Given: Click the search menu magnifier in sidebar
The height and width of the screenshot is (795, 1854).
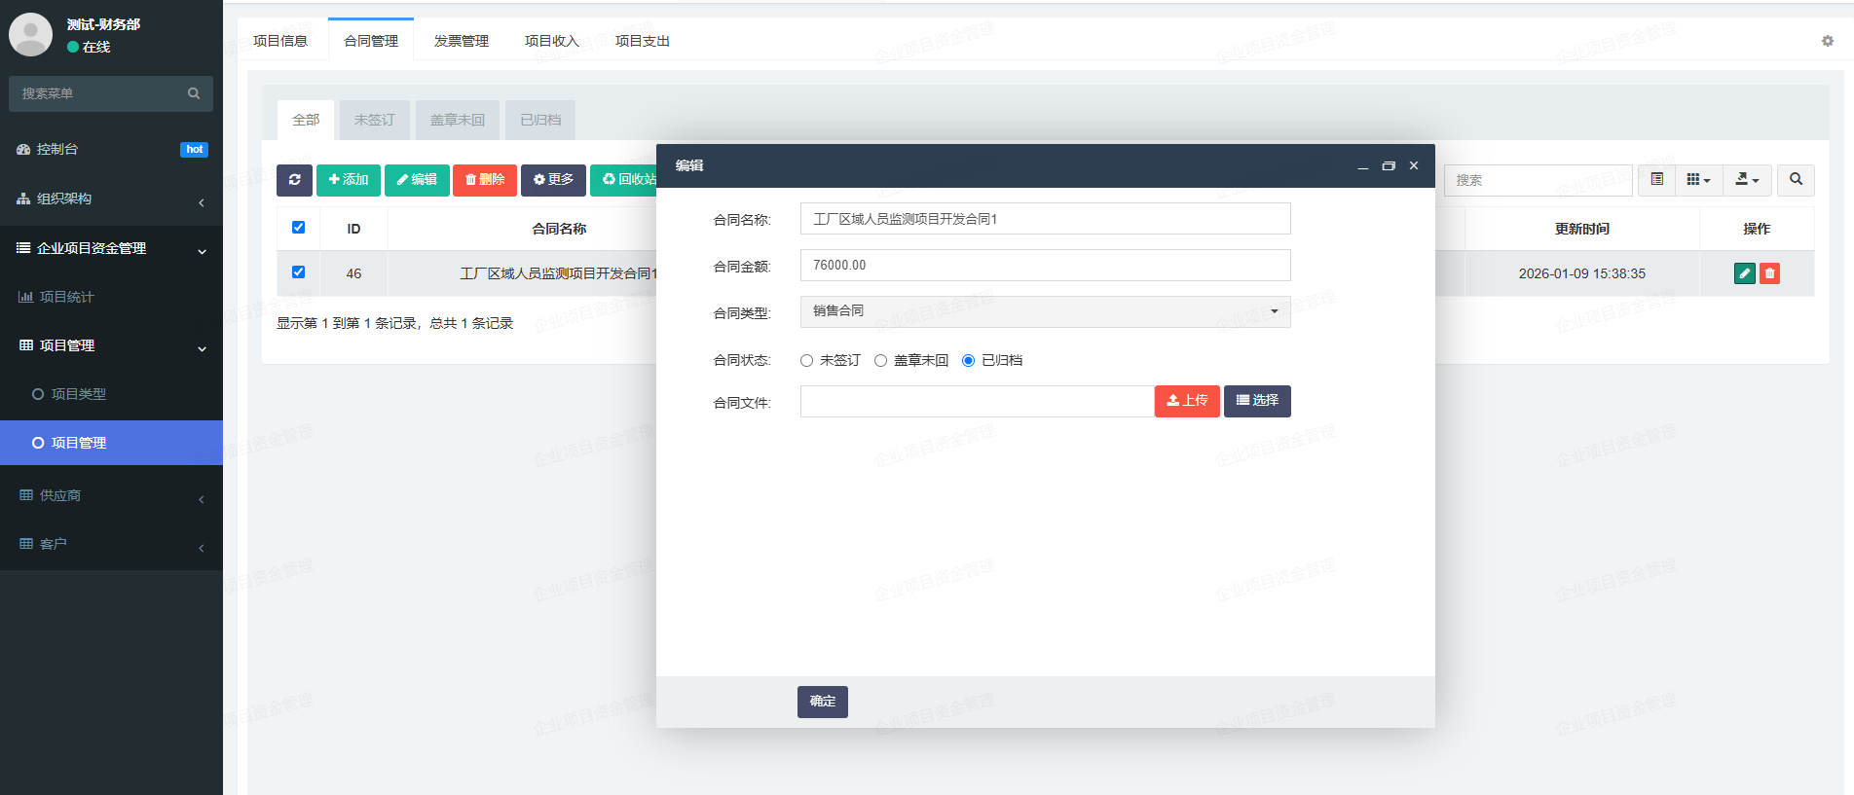Looking at the screenshot, I should click(194, 93).
